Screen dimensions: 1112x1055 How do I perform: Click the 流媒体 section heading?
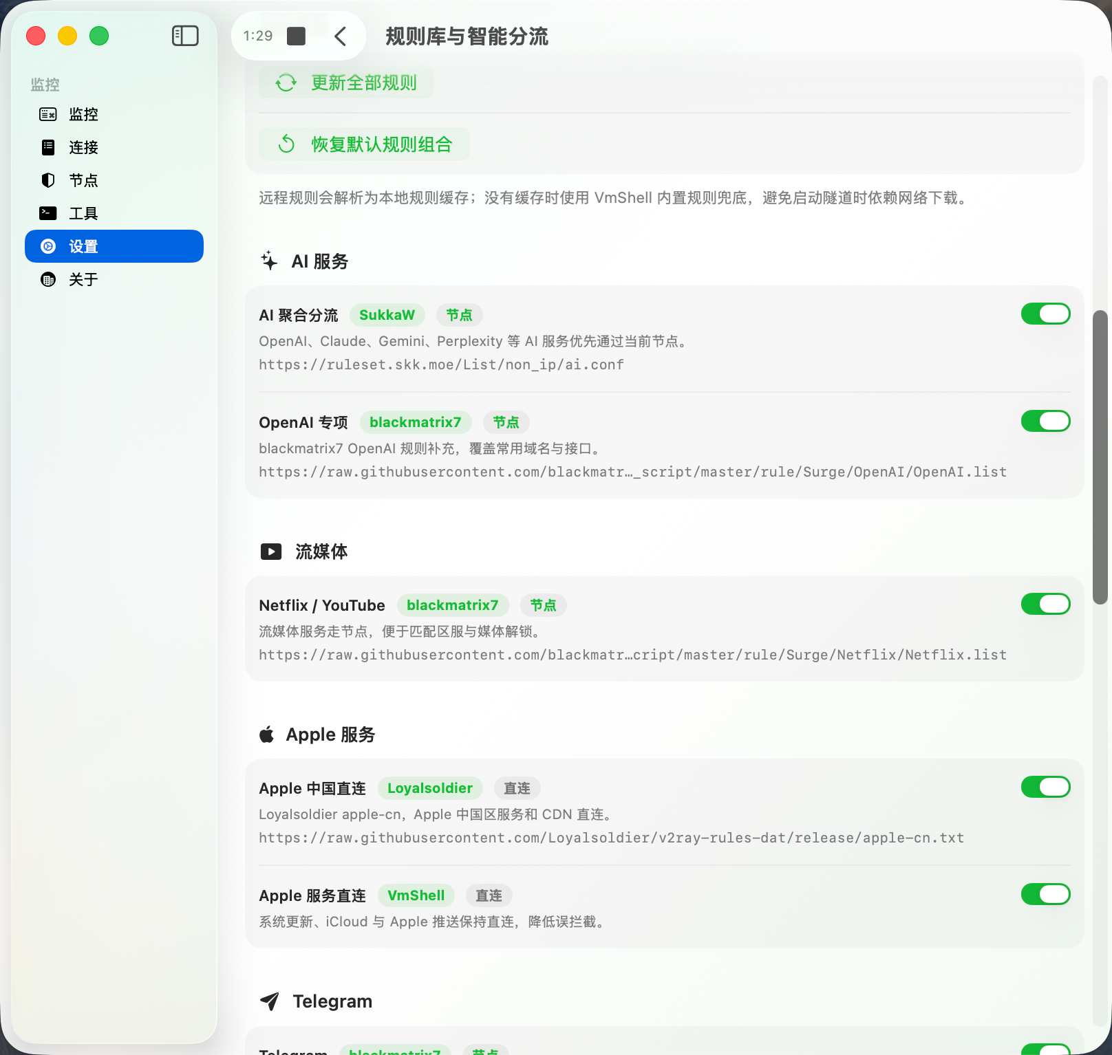tap(321, 552)
